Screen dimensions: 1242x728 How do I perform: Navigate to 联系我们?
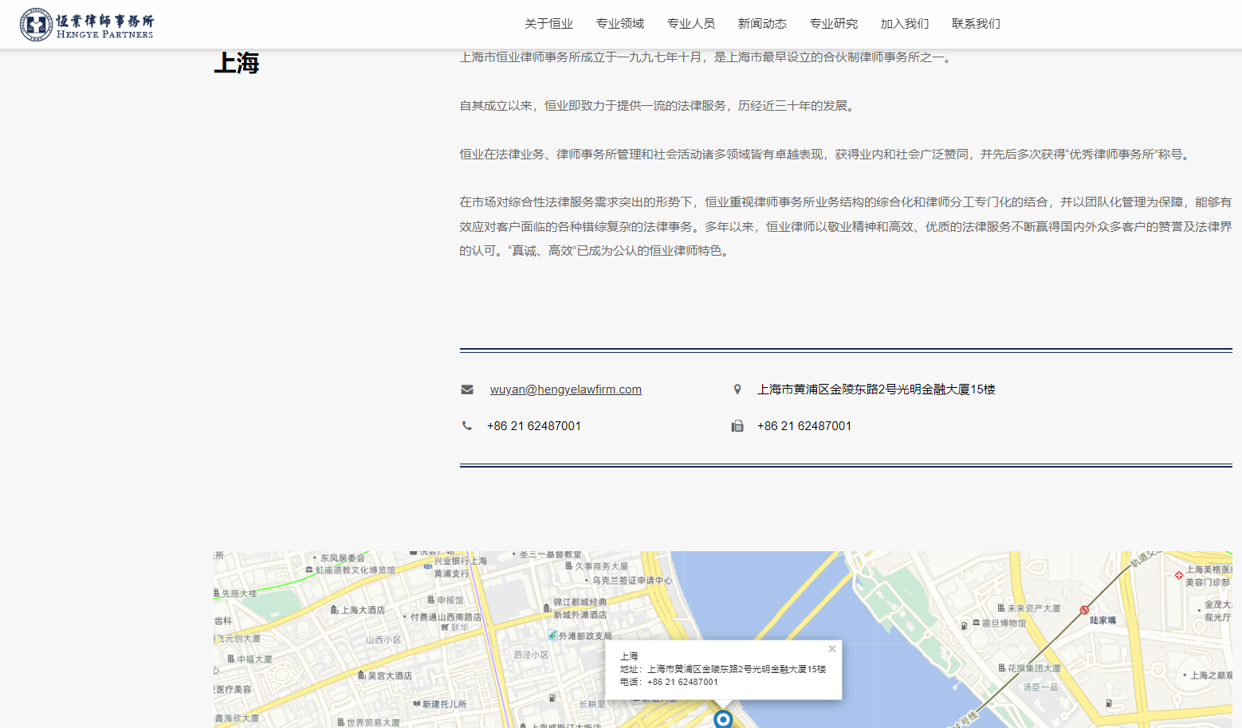(974, 23)
